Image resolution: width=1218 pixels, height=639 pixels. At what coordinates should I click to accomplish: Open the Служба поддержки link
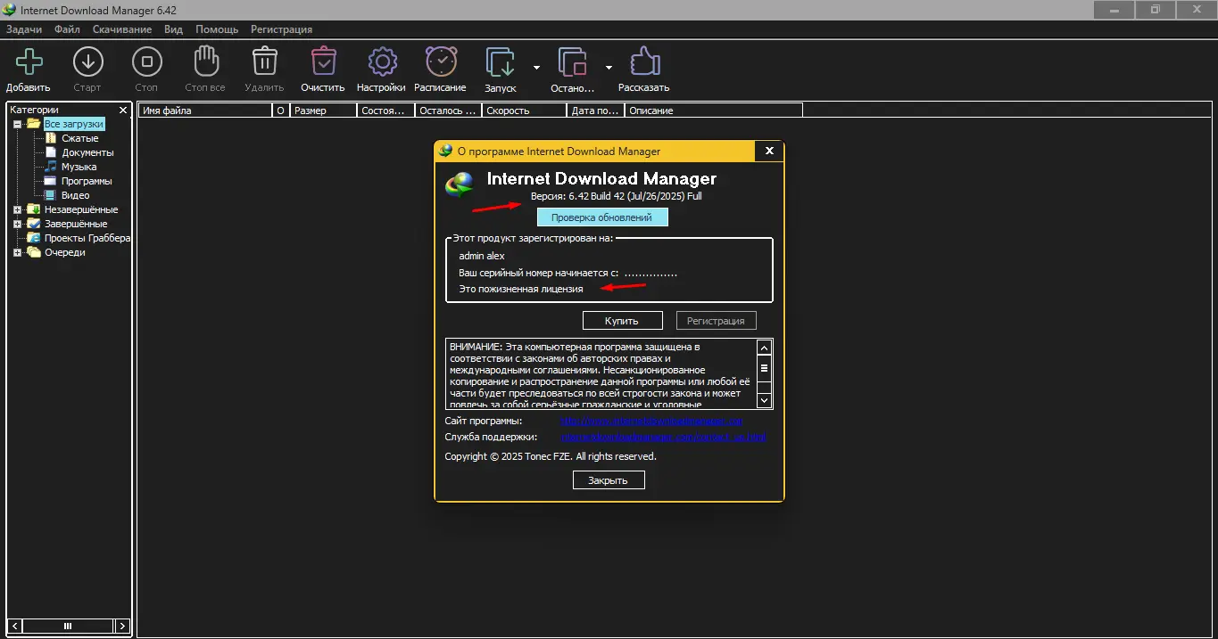663,437
